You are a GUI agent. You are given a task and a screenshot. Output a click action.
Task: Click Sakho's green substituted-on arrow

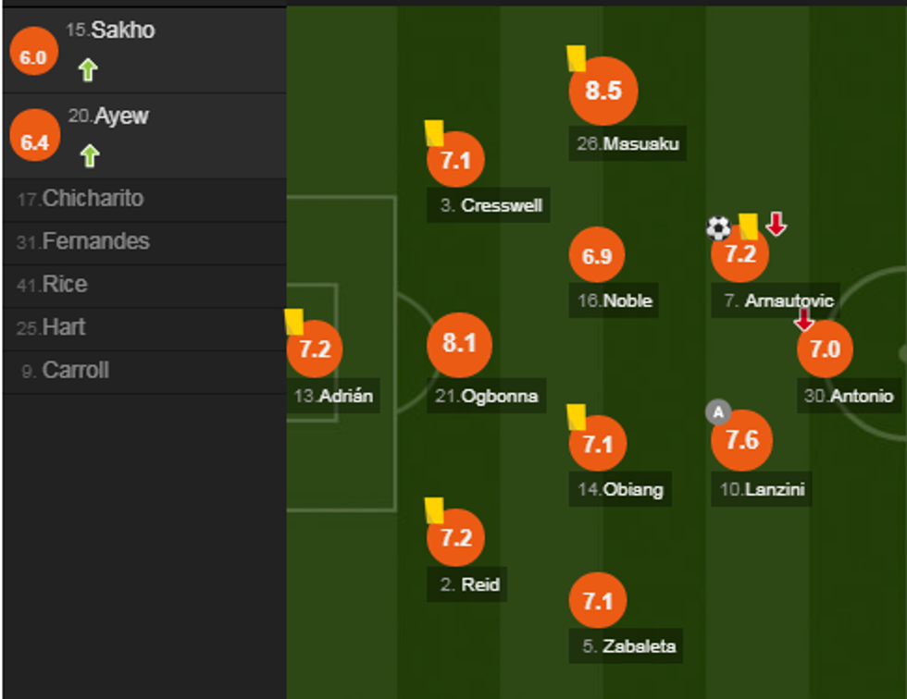[88, 69]
